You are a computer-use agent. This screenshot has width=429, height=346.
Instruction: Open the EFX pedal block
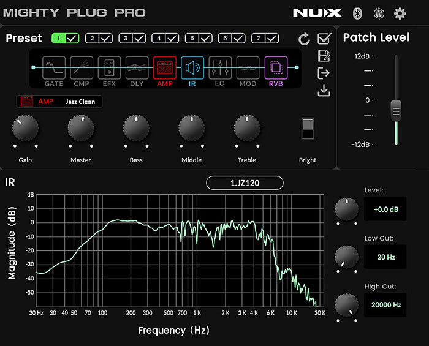pos(109,68)
